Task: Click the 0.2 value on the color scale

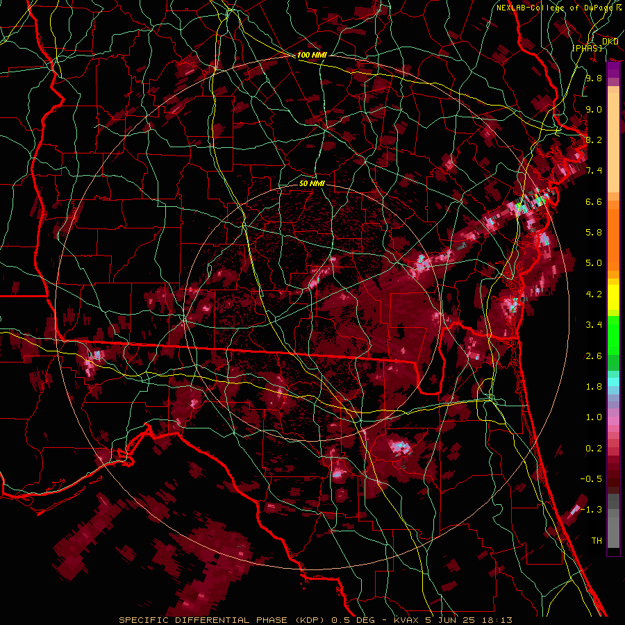Action: click(594, 449)
